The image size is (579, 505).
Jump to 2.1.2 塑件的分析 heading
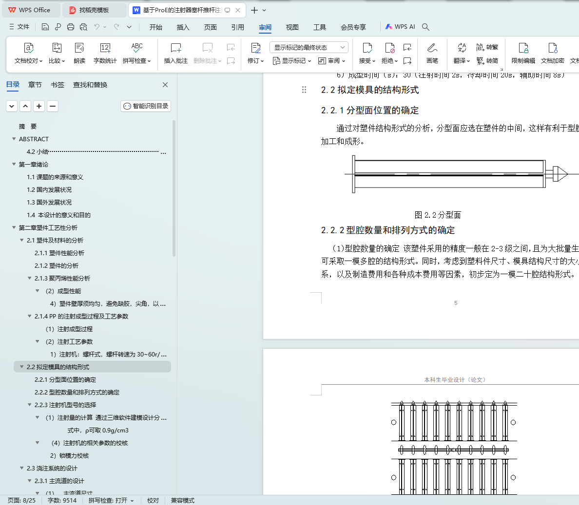[57, 265]
